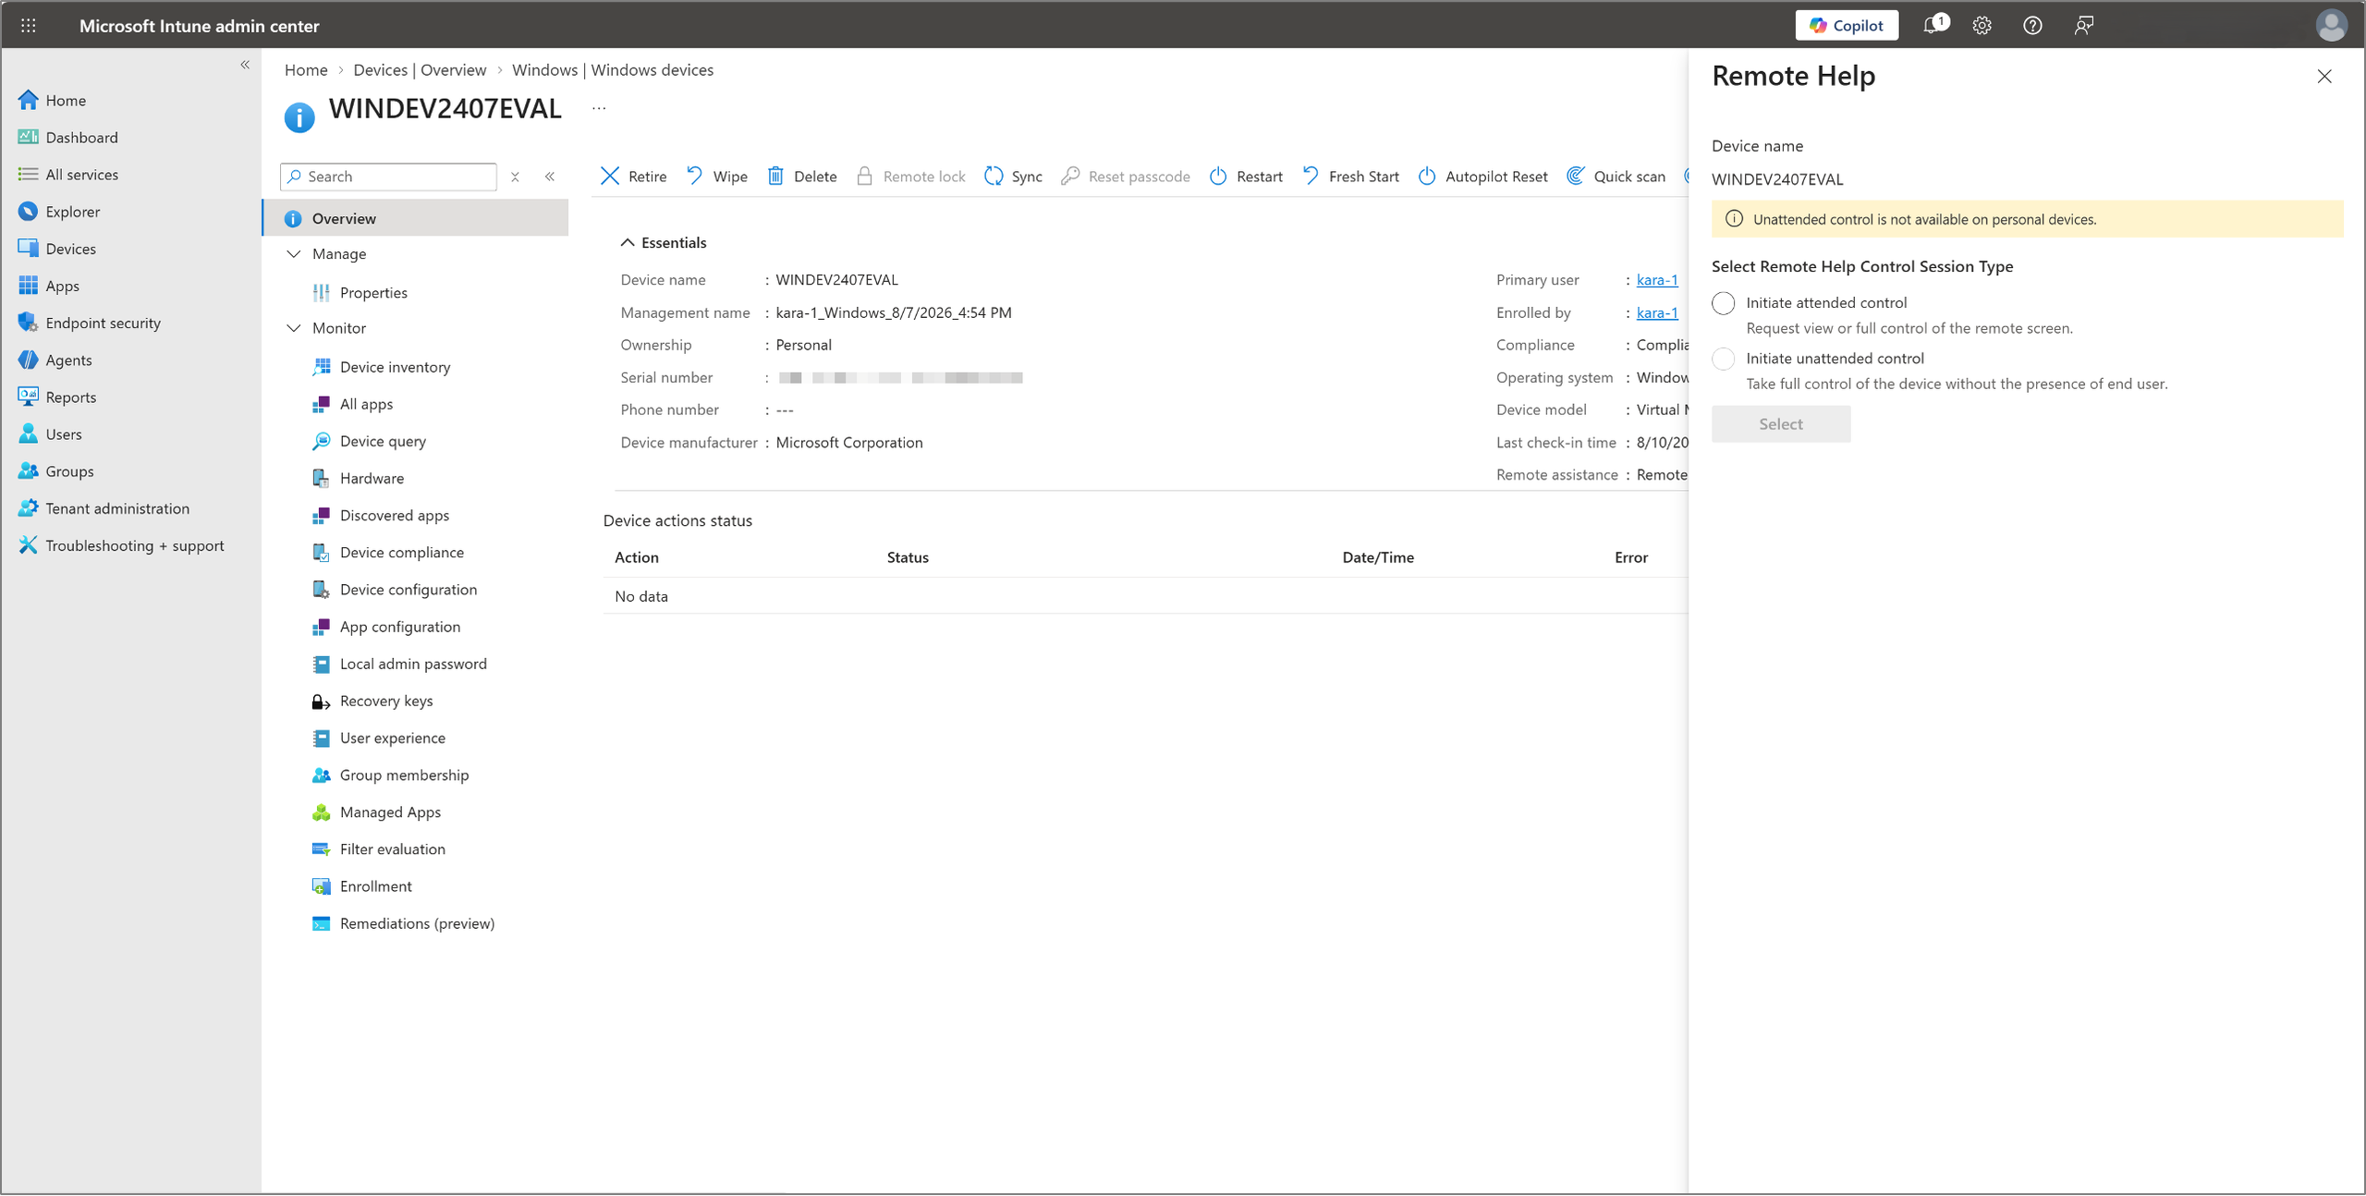This screenshot has height=1196, width=2366.
Task: Click Fresh Start action
Action: click(1350, 177)
